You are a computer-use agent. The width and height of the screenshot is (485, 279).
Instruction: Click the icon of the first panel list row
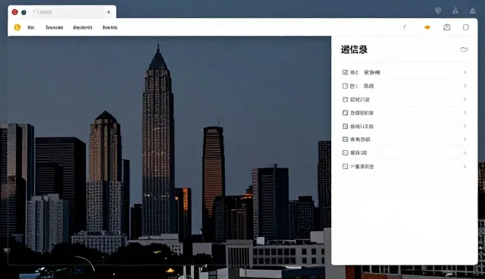346,72
